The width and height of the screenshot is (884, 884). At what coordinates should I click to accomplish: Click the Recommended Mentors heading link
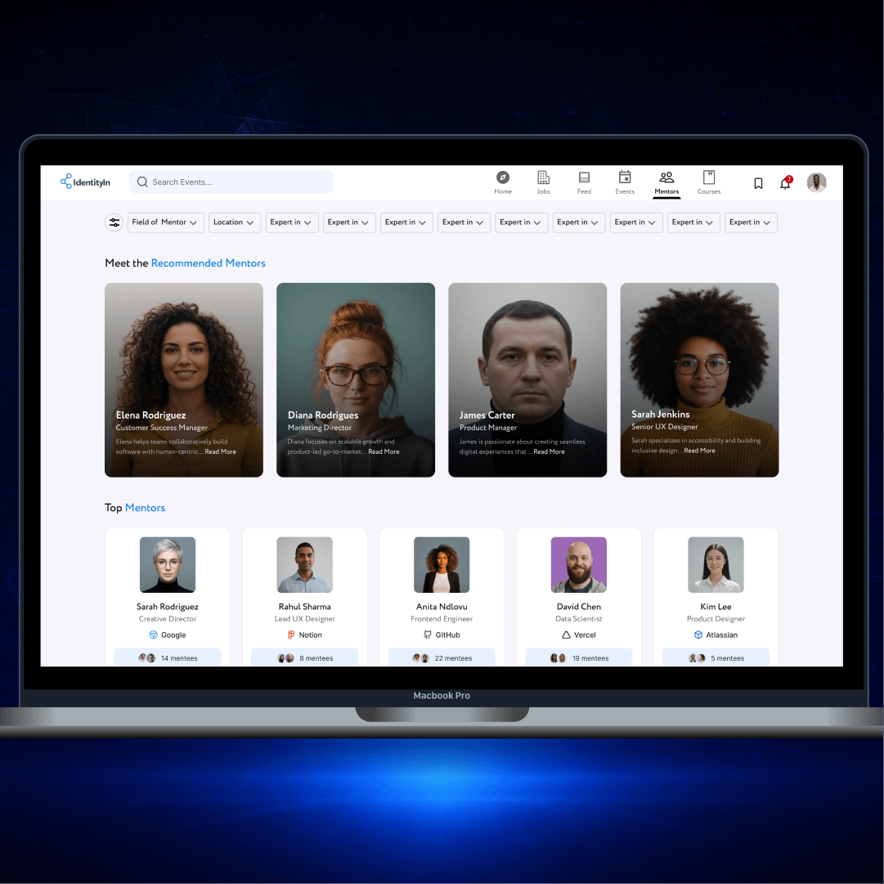208,263
